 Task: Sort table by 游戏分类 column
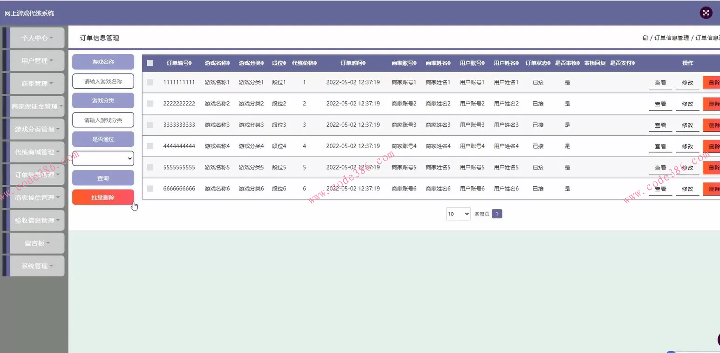(x=251, y=63)
